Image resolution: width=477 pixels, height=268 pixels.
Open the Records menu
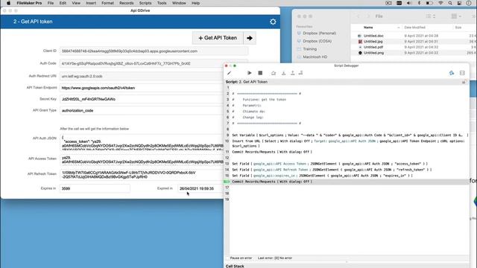126,3
